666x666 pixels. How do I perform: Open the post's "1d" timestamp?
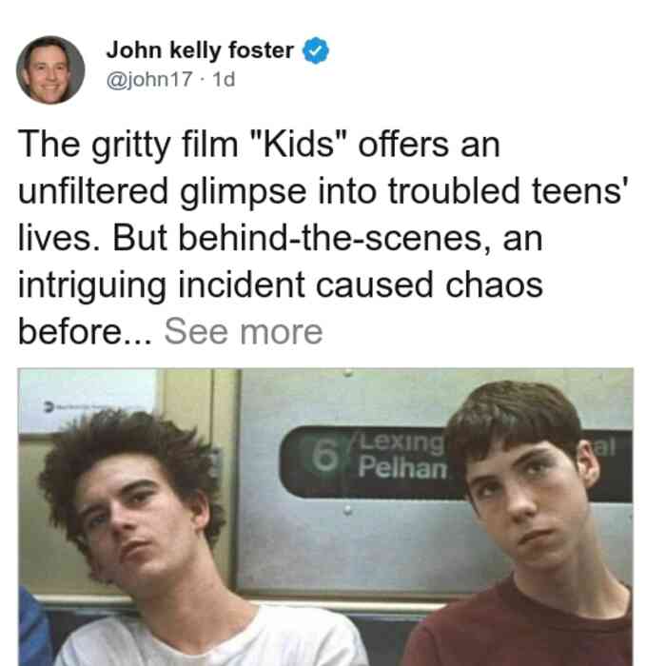pos(224,79)
